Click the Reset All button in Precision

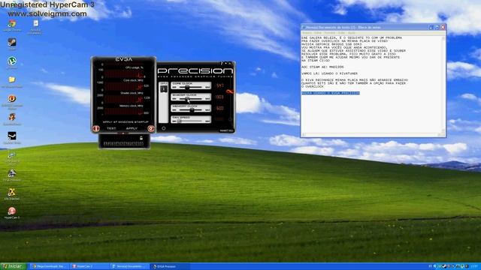pos(226,130)
